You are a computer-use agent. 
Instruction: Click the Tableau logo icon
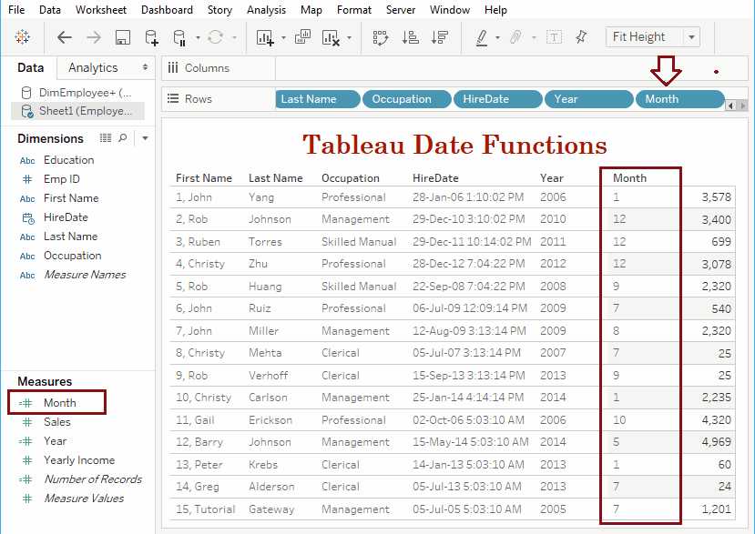pos(22,36)
